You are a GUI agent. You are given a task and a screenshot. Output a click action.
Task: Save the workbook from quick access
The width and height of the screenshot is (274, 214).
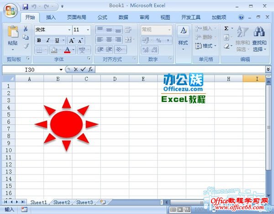pyautogui.click(x=25, y=7)
